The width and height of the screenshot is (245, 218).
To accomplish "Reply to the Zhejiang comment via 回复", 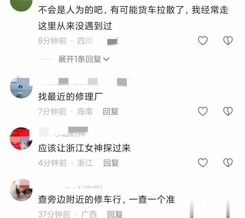I will pos(111,163).
